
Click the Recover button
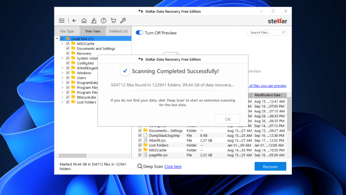[270, 167]
